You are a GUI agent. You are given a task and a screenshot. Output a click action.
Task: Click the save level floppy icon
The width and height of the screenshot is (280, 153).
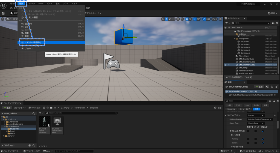pyautogui.click(x=3, y=13)
